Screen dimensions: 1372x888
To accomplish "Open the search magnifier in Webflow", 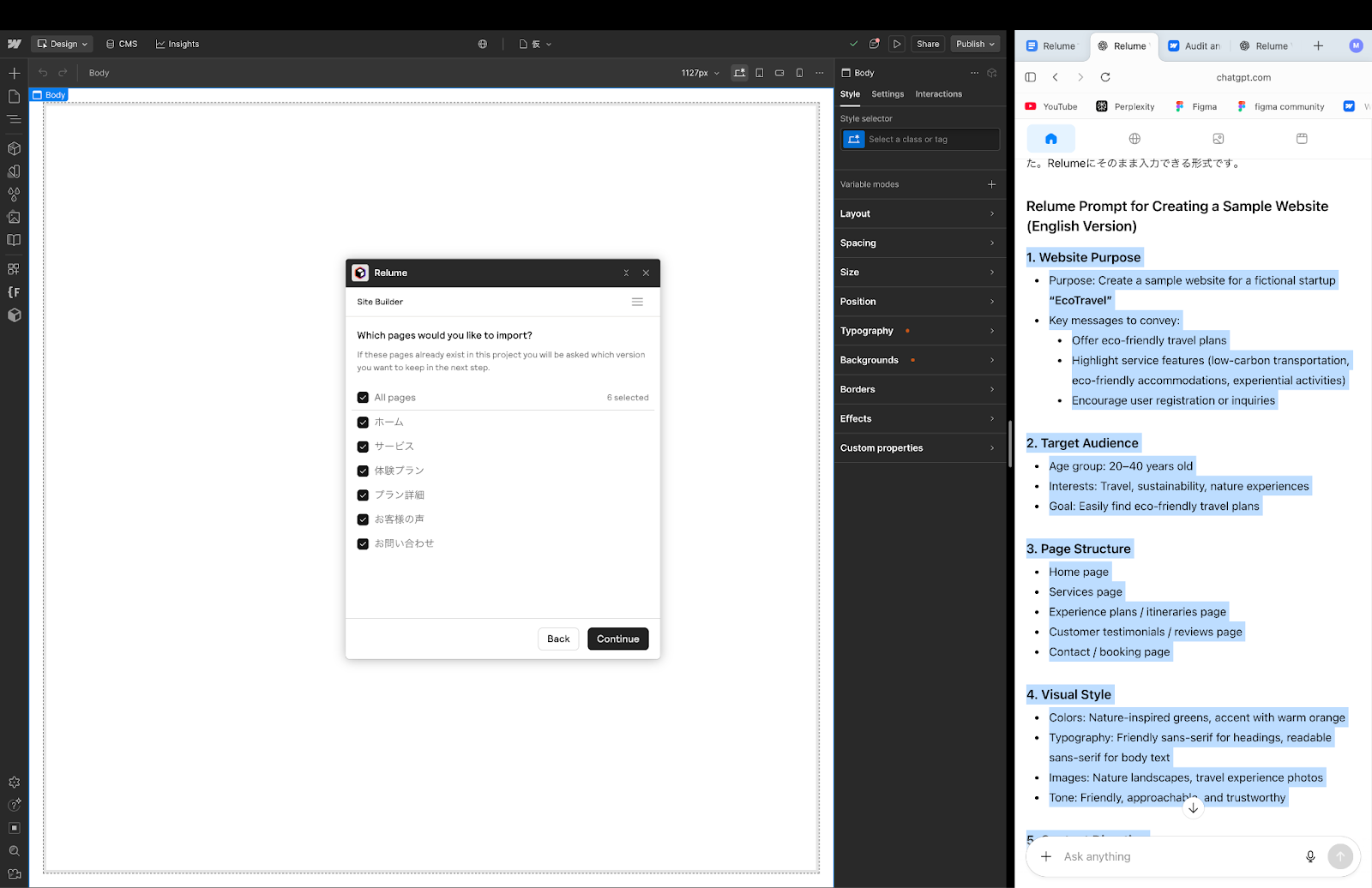I will pos(15,851).
